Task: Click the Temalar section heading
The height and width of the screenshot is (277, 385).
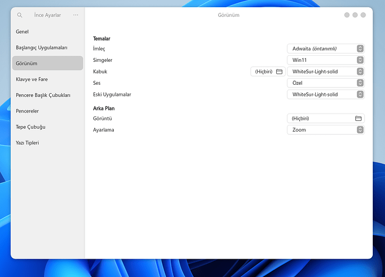Action: point(102,38)
